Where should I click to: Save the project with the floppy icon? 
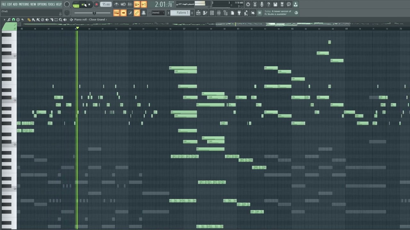coord(275,4)
